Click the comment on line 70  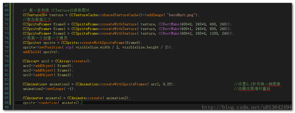pos(37,20)
